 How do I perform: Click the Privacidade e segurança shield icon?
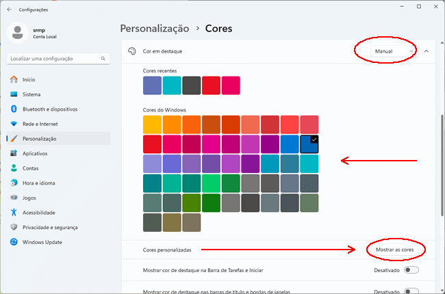(14, 227)
